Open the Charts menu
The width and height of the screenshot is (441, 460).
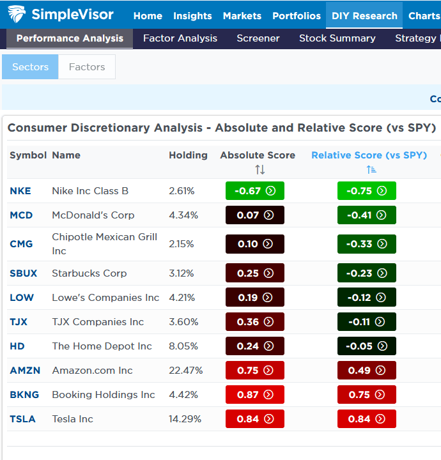[424, 16]
